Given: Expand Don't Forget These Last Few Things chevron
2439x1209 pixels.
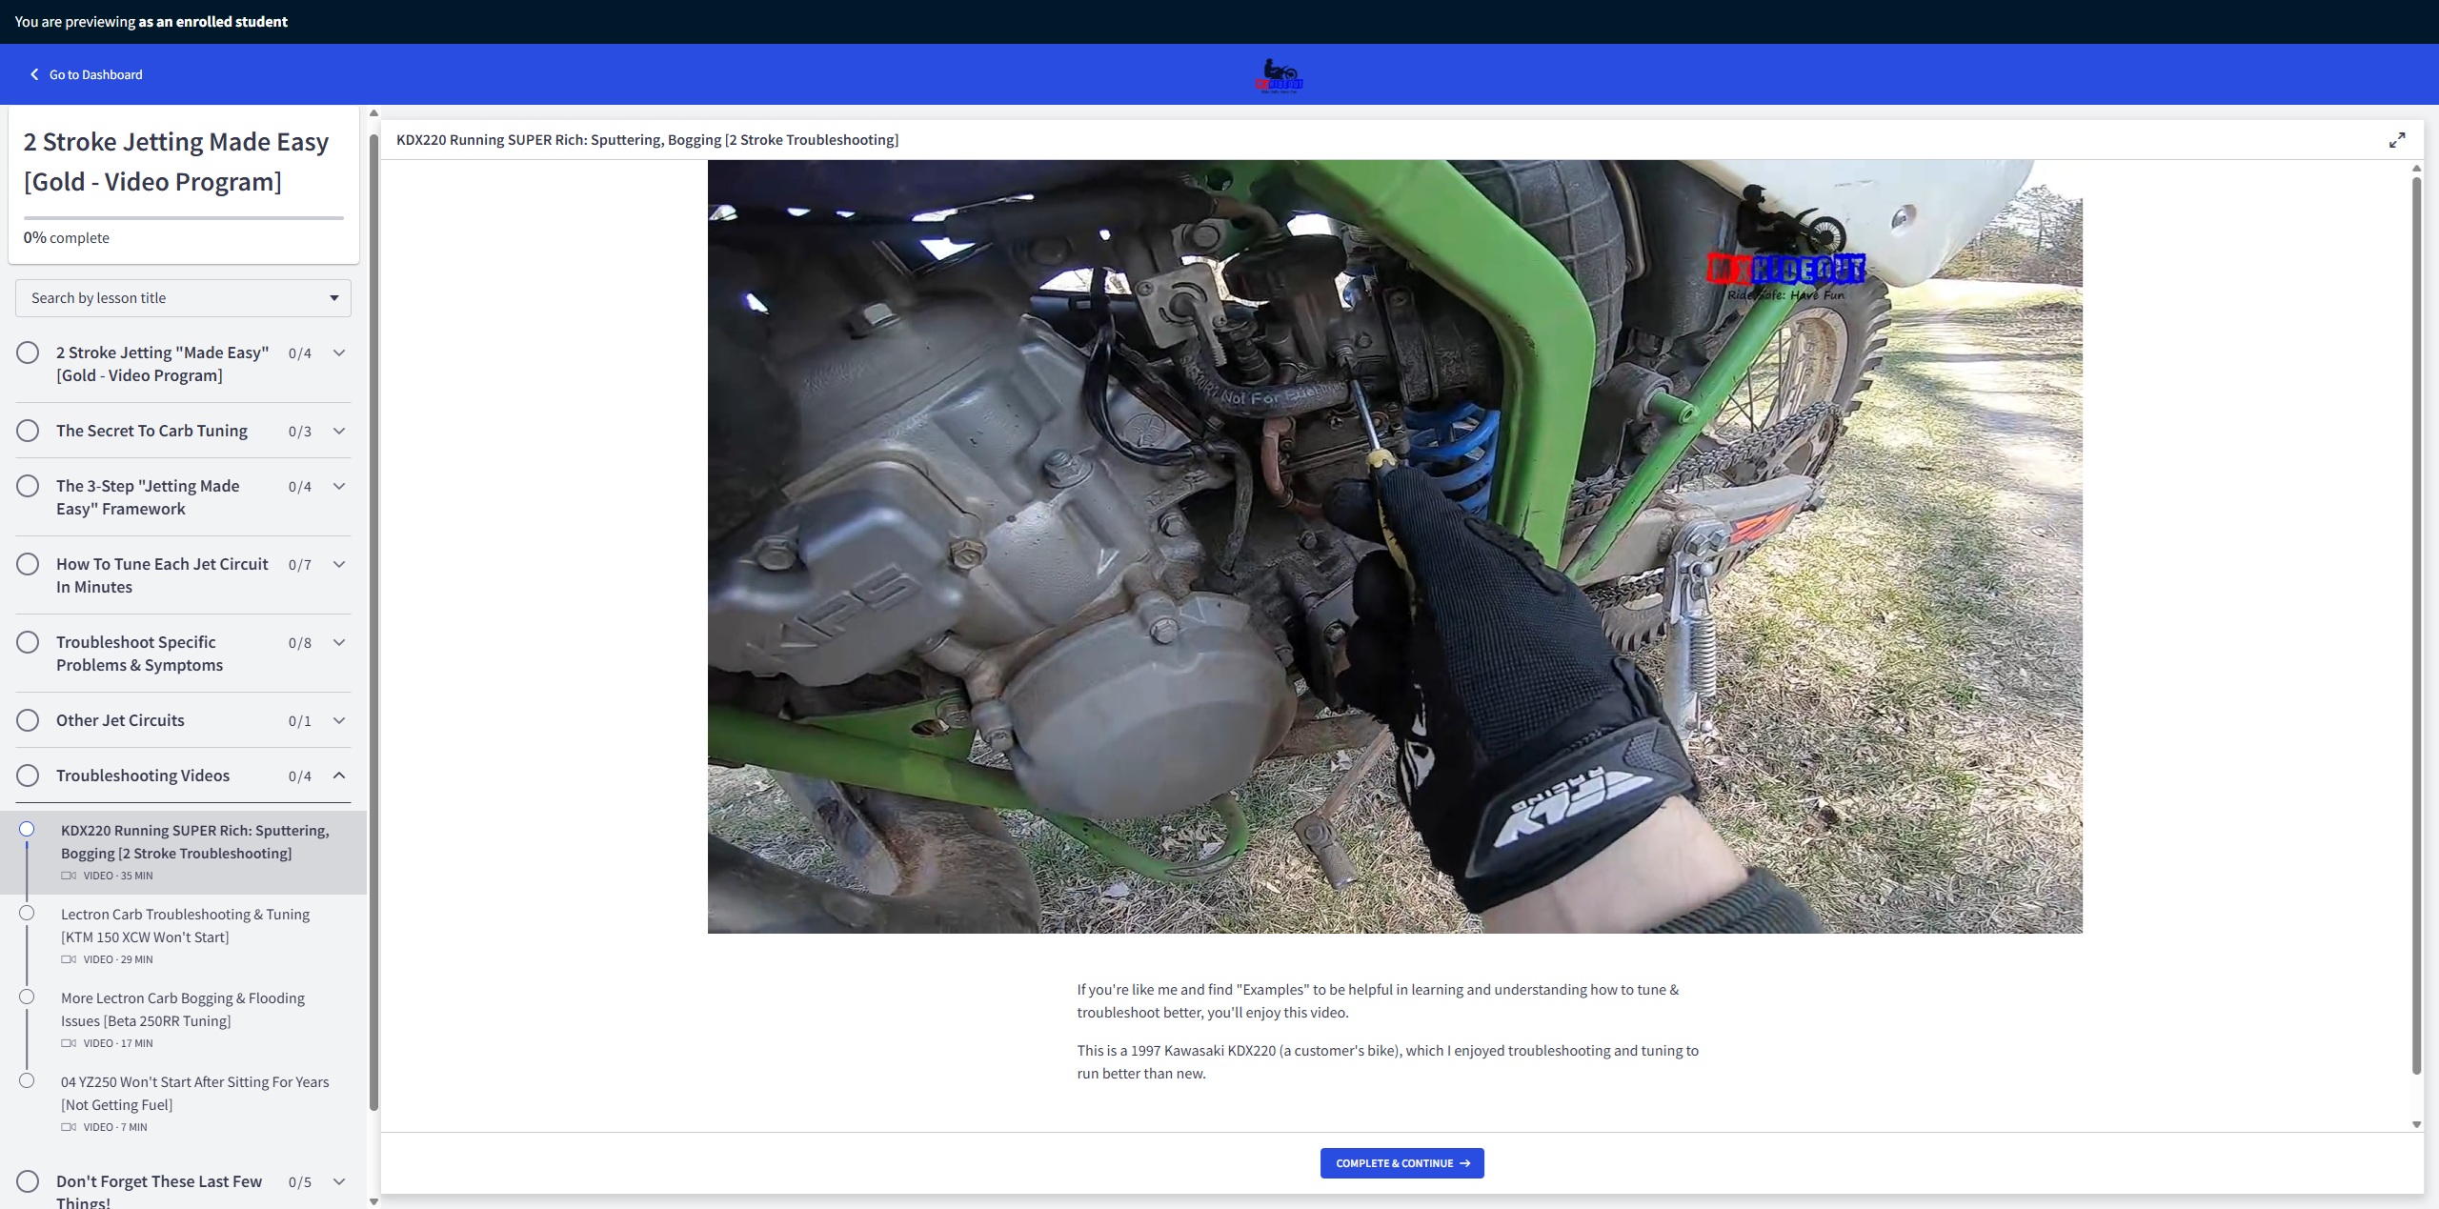Looking at the screenshot, I should click(x=338, y=1181).
